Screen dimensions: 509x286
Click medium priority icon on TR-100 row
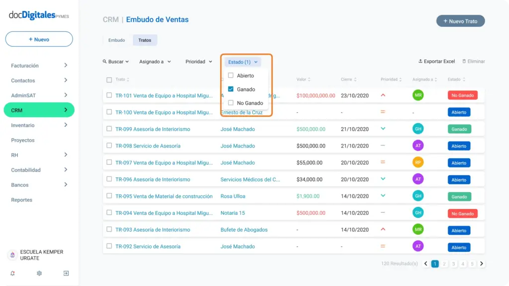pyautogui.click(x=383, y=112)
